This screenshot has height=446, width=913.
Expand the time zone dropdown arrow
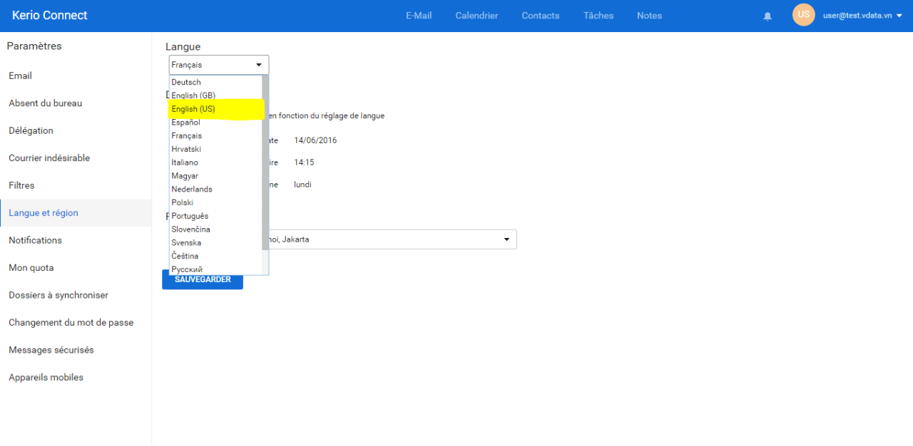[506, 239]
